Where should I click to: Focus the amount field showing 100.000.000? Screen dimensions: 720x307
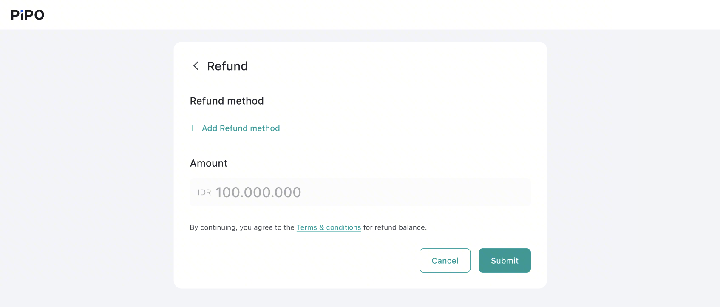pos(360,192)
